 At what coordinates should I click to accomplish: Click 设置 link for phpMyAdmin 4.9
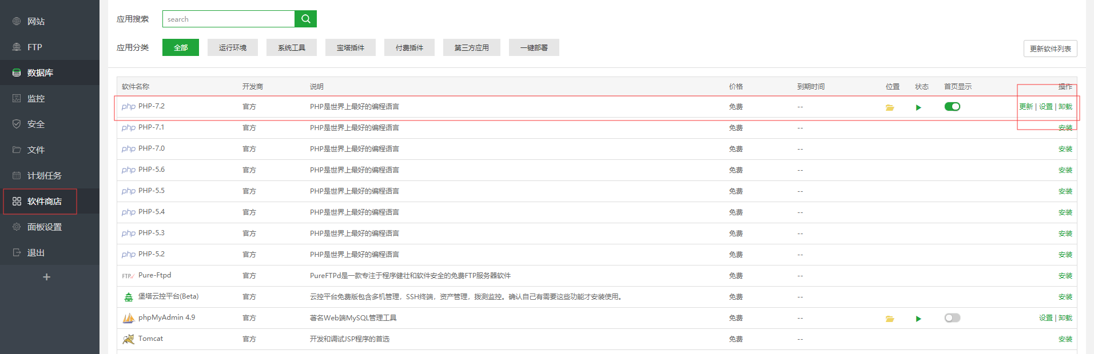(x=1046, y=318)
